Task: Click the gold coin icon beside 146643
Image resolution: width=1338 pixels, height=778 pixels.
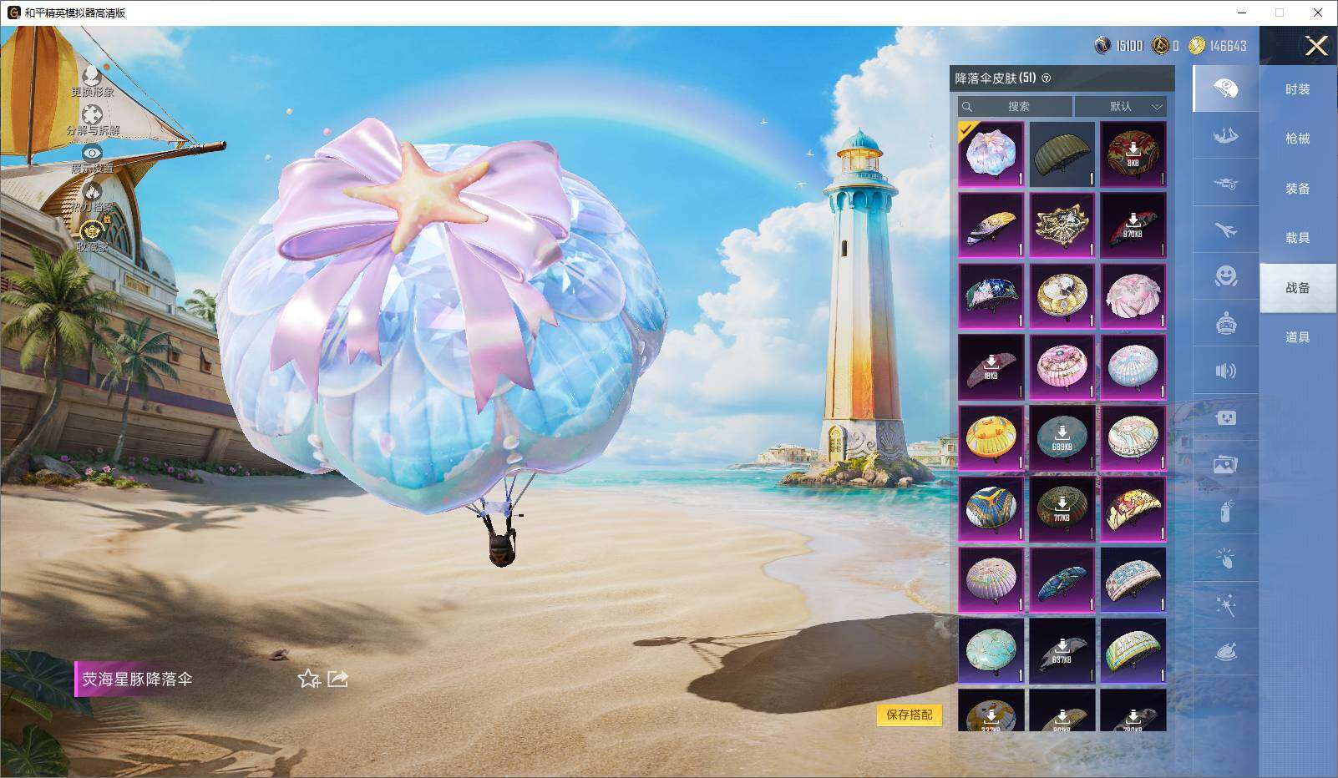Action: click(1197, 45)
